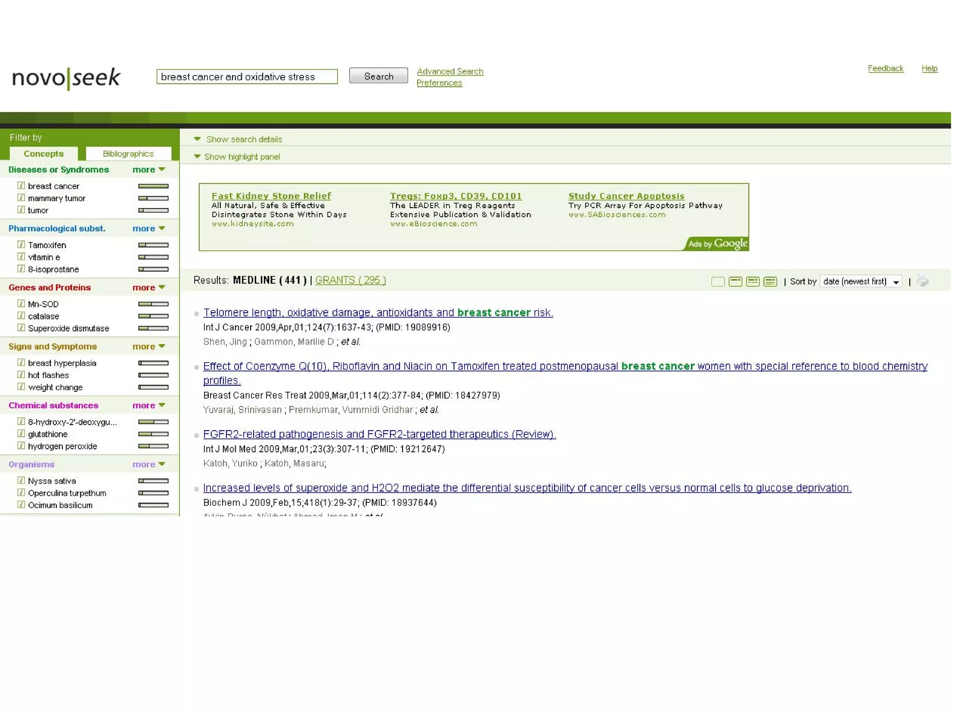Image resolution: width=954 pixels, height=715 pixels.
Task: Open the Sort by date dropdown
Action: (861, 282)
